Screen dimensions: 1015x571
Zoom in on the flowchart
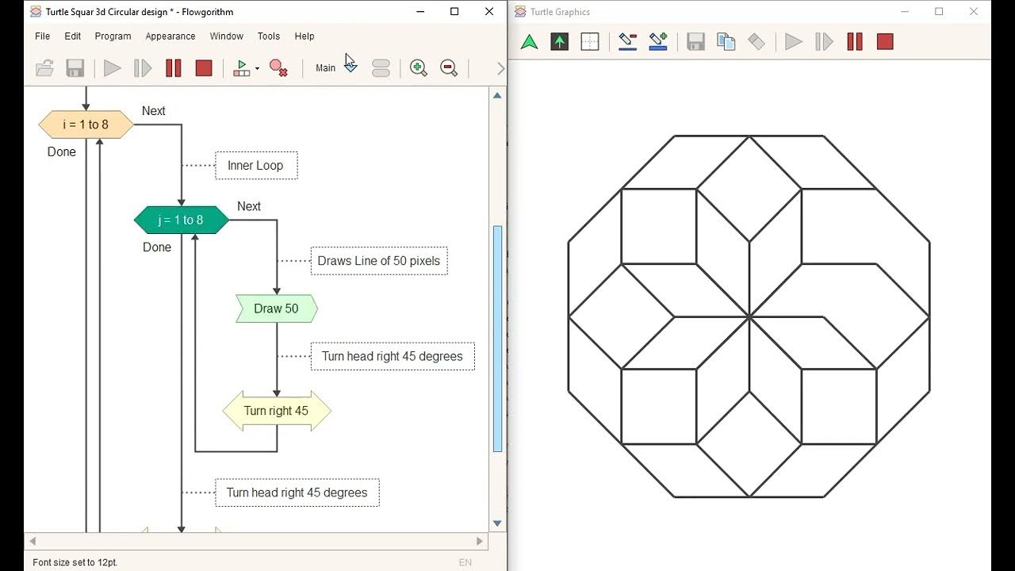[418, 68]
